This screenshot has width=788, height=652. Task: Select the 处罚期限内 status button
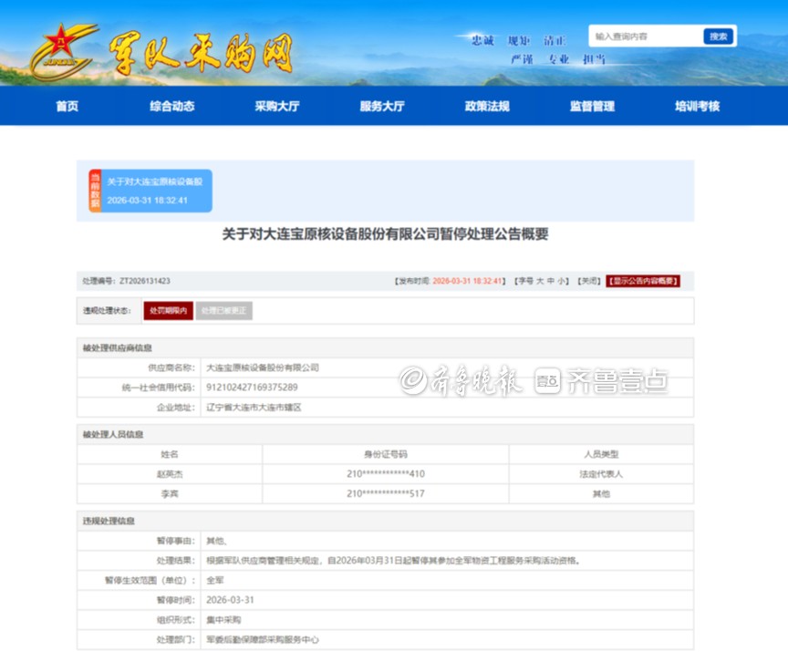click(169, 311)
